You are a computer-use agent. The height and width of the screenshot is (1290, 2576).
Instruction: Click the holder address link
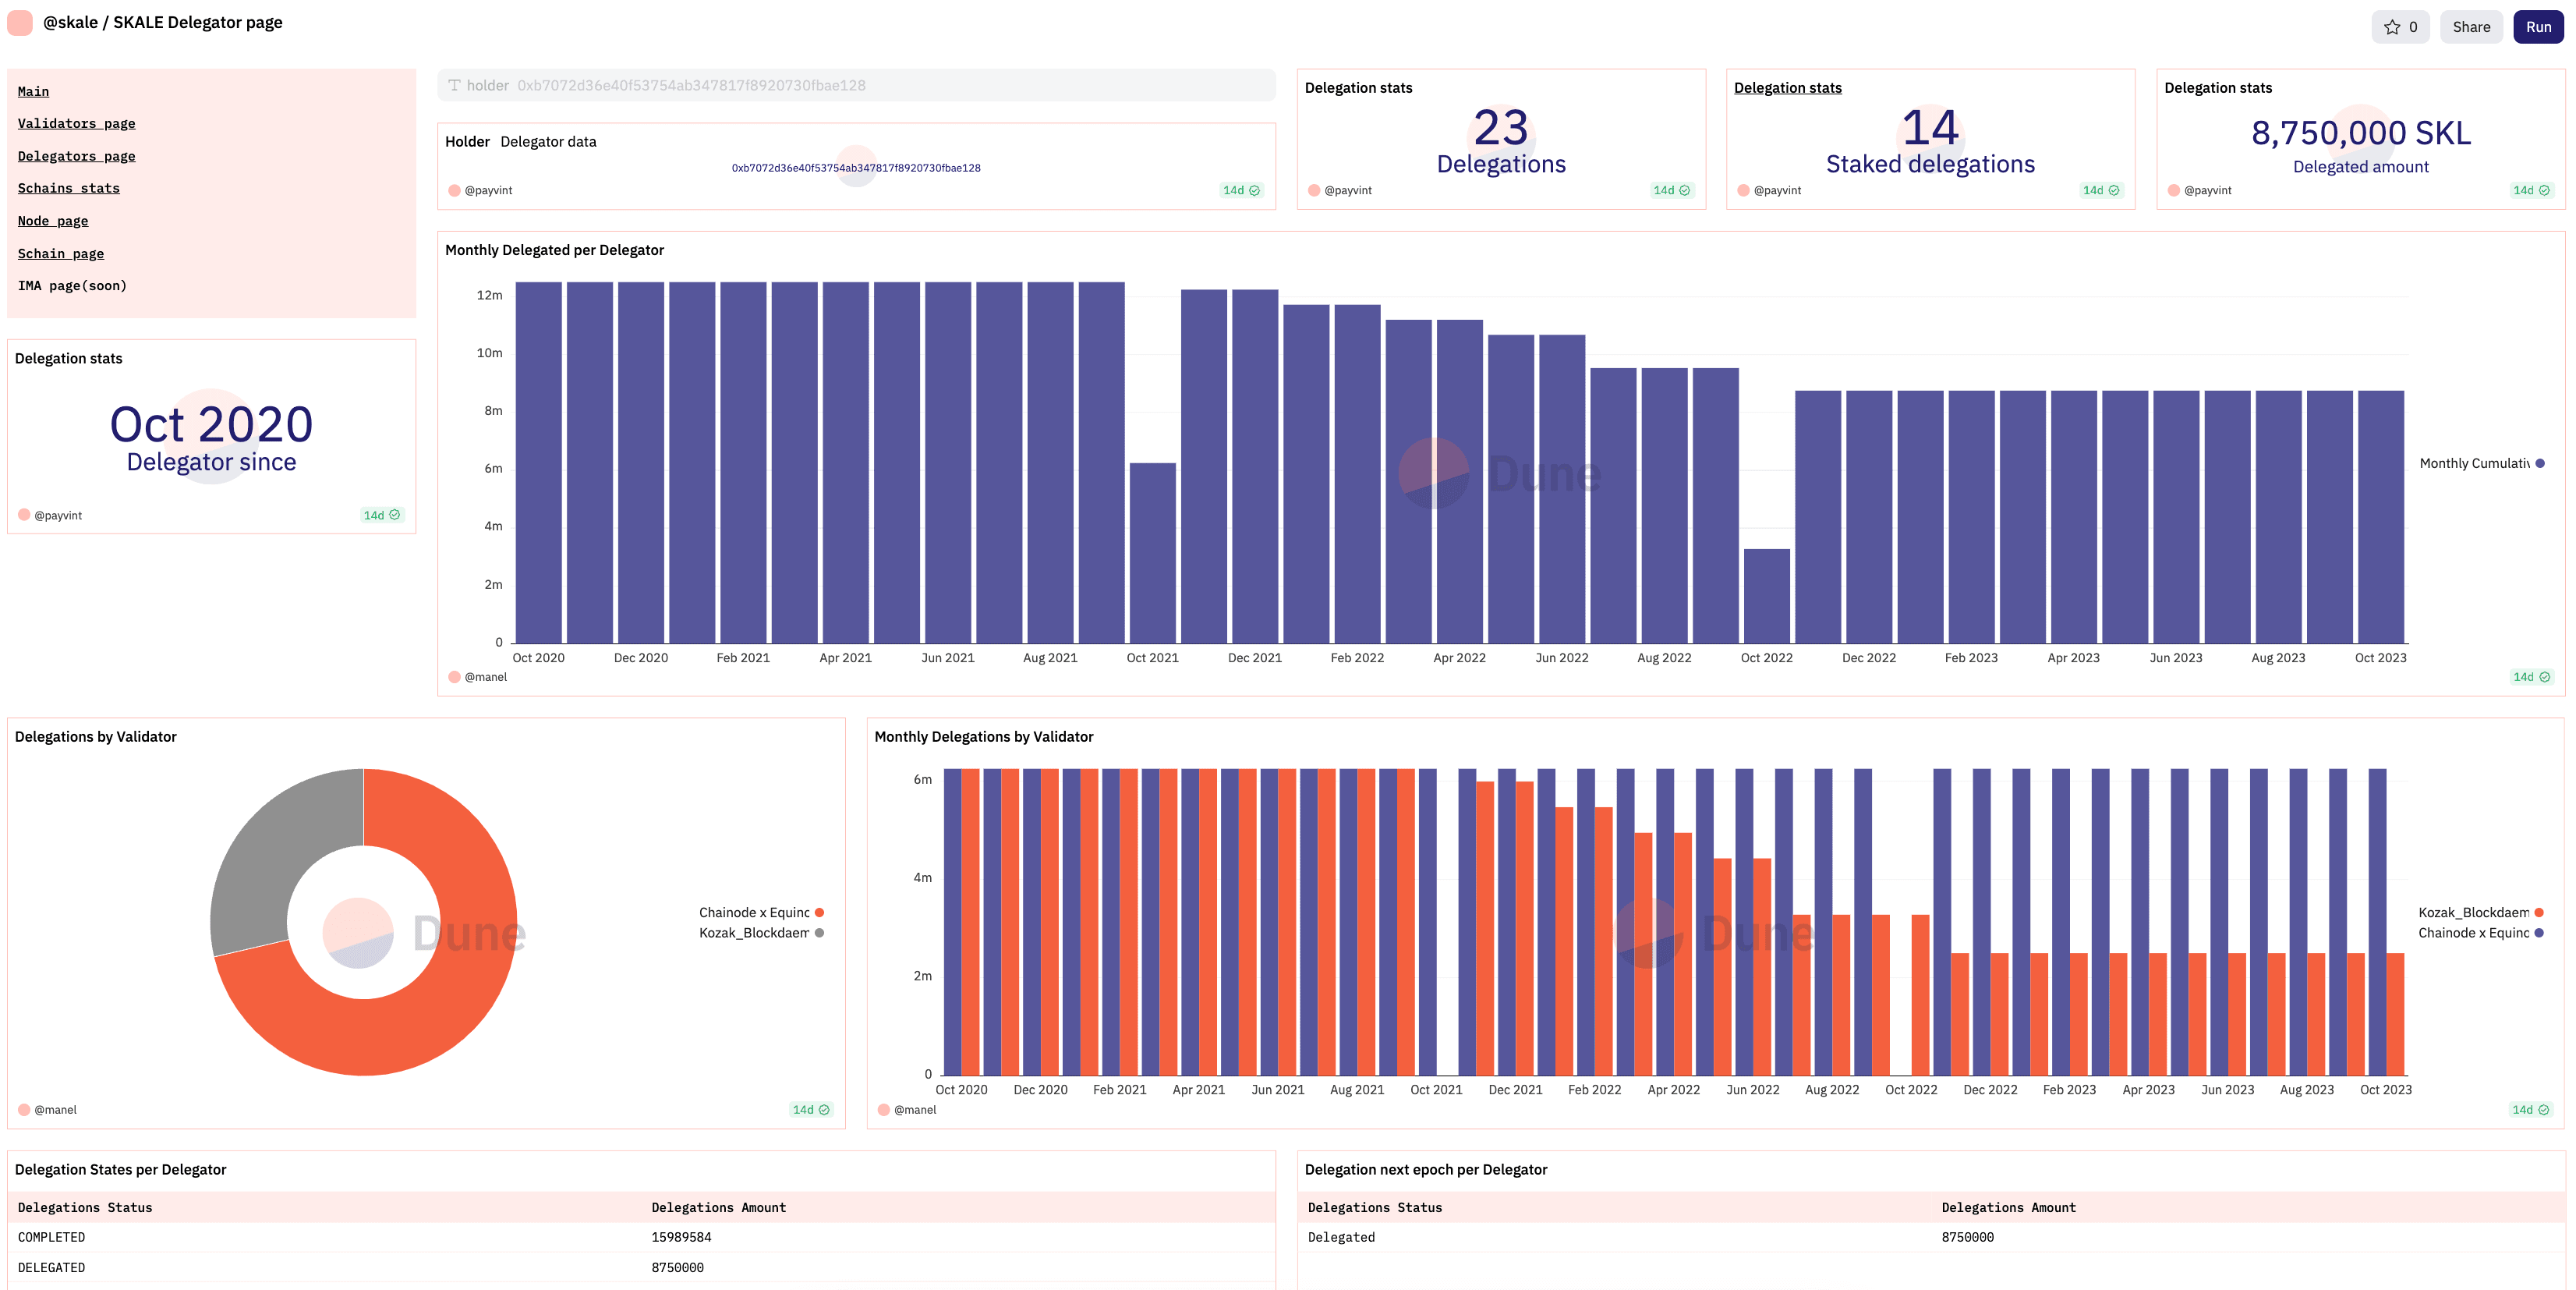point(855,168)
